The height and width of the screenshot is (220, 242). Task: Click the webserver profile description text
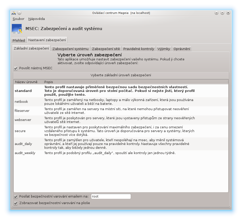click(x=119, y=120)
